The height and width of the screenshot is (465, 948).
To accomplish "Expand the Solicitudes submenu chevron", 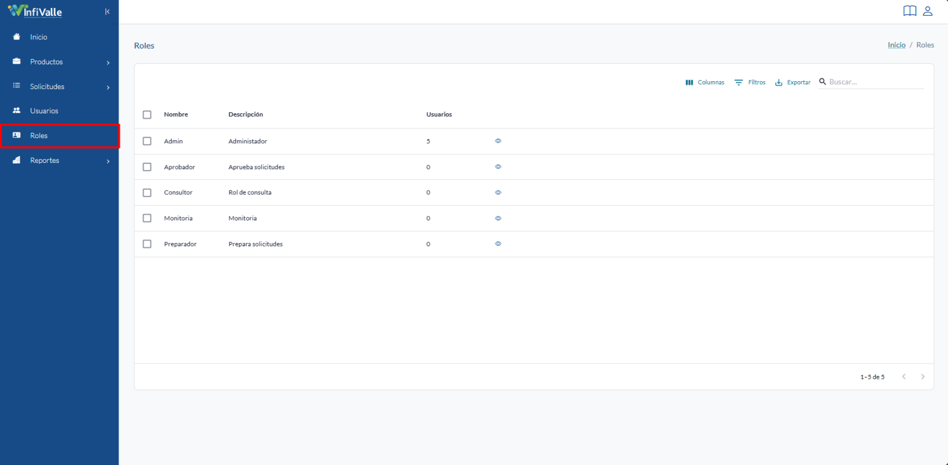I will [x=108, y=87].
